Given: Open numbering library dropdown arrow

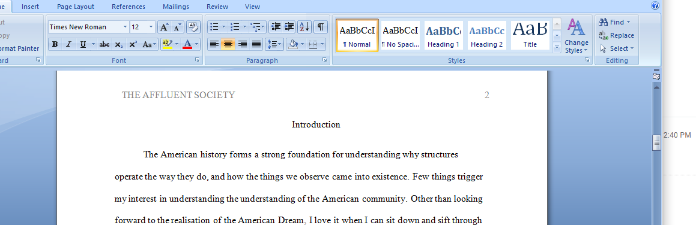Looking at the screenshot, I should [245, 27].
